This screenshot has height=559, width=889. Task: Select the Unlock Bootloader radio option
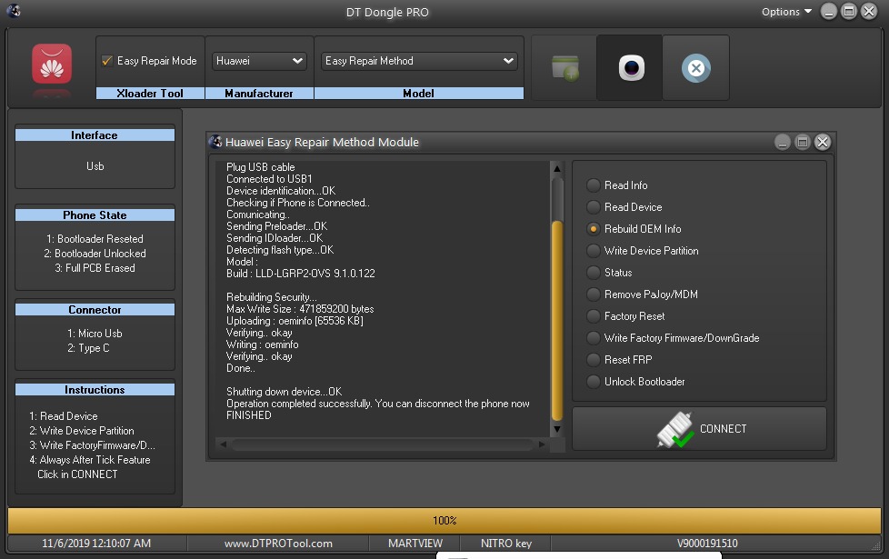pyautogui.click(x=593, y=382)
